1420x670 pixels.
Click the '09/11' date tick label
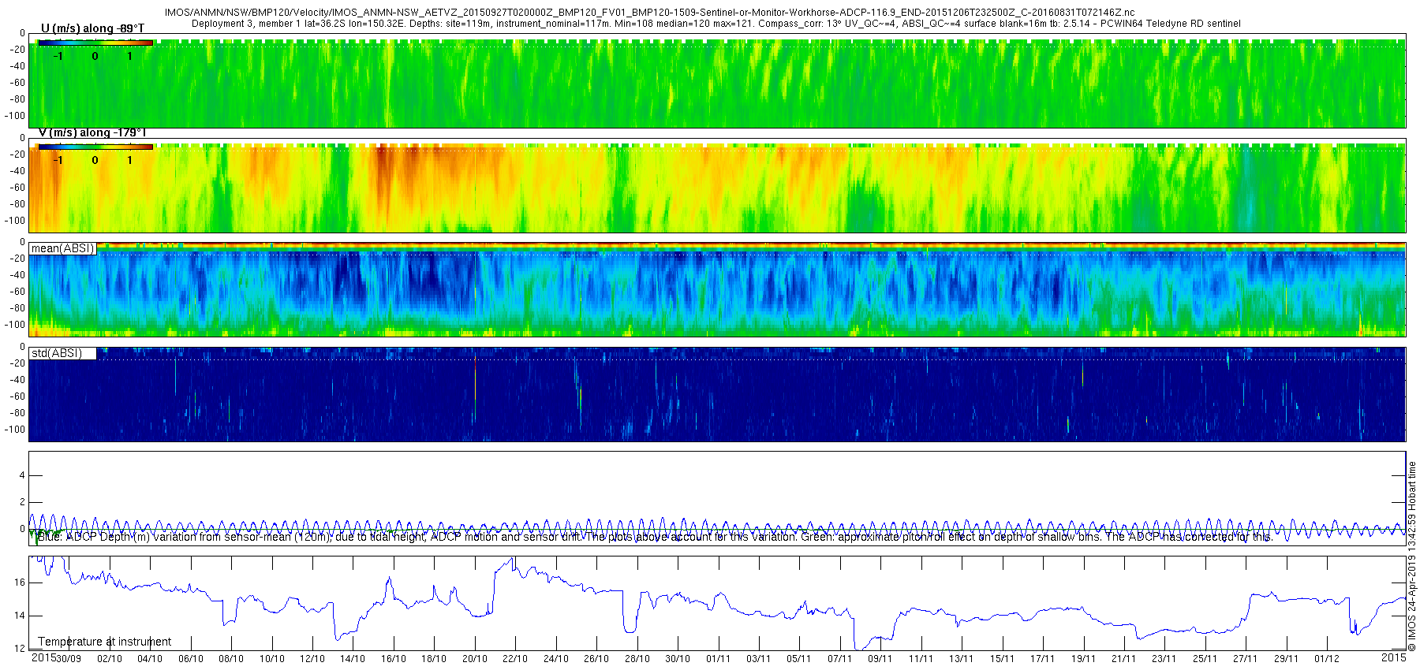click(880, 659)
